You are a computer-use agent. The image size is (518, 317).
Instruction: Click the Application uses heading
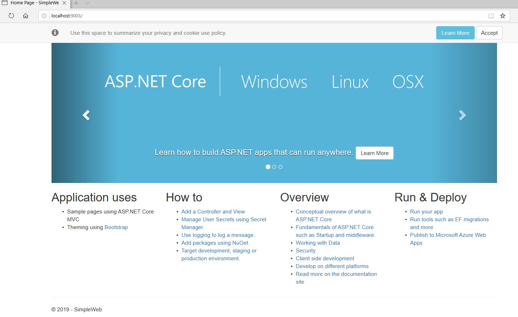tap(94, 198)
